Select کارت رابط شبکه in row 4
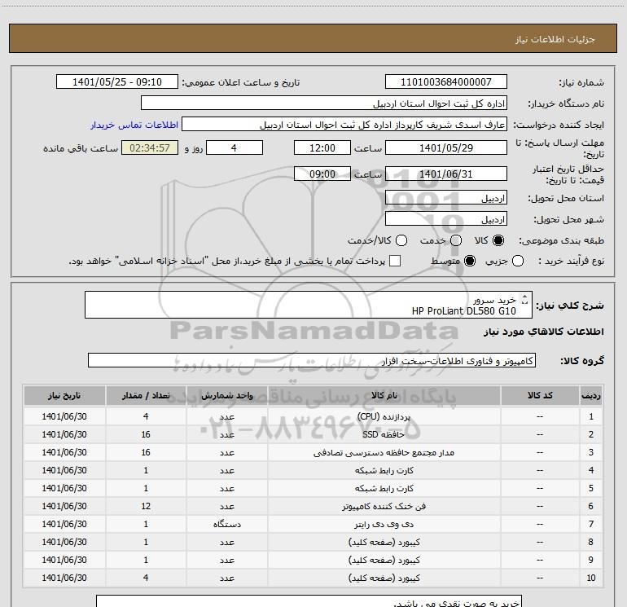Image resolution: width=627 pixels, height=607 pixels. pos(384,471)
